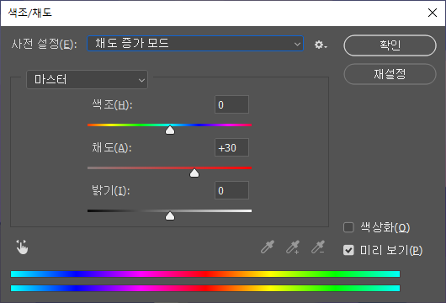Click the 색조 hue slider handle

pos(170,130)
